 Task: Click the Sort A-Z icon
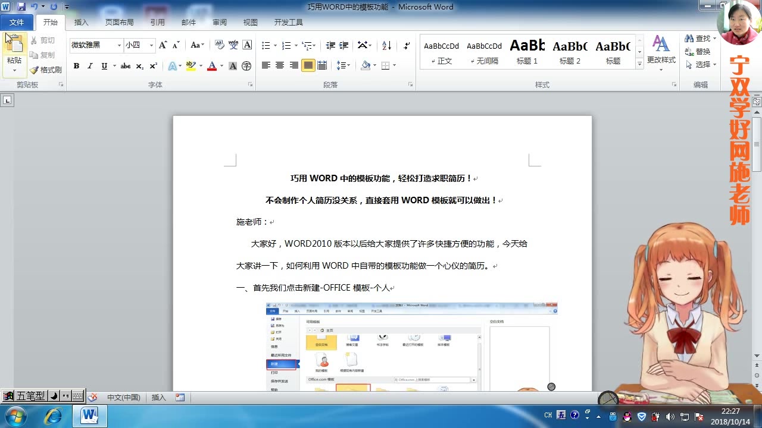click(x=386, y=45)
